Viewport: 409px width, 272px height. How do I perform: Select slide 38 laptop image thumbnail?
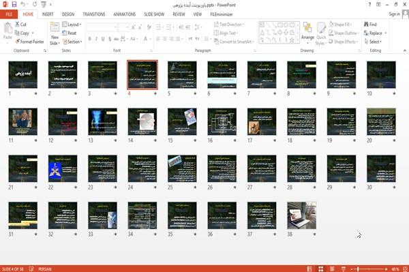tap(301, 215)
